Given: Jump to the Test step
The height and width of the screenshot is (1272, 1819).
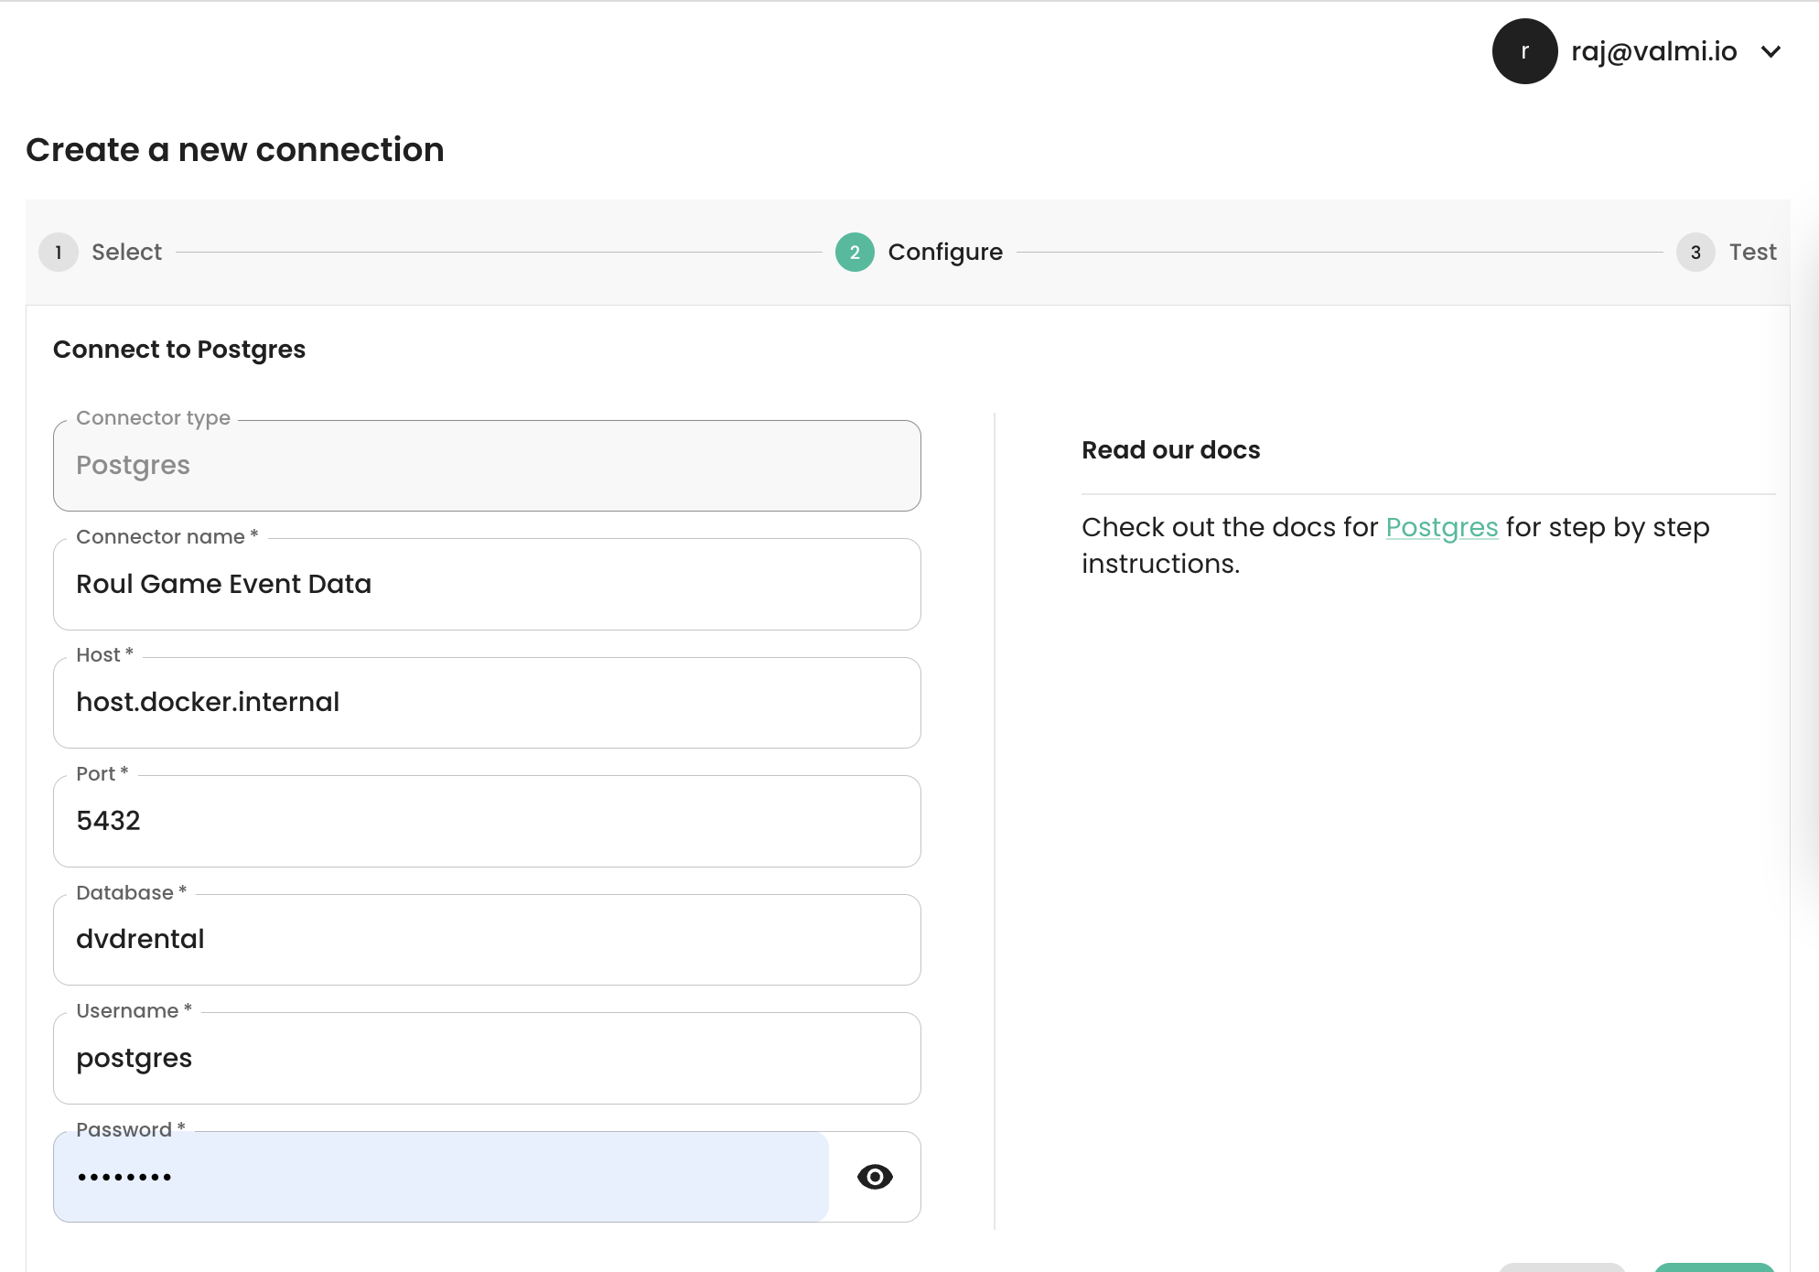Looking at the screenshot, I should coord(1751,252).
